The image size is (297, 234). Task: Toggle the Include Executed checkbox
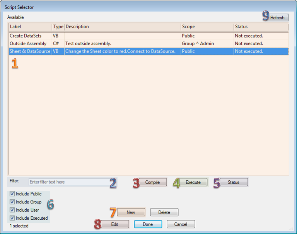click(12, 218)
